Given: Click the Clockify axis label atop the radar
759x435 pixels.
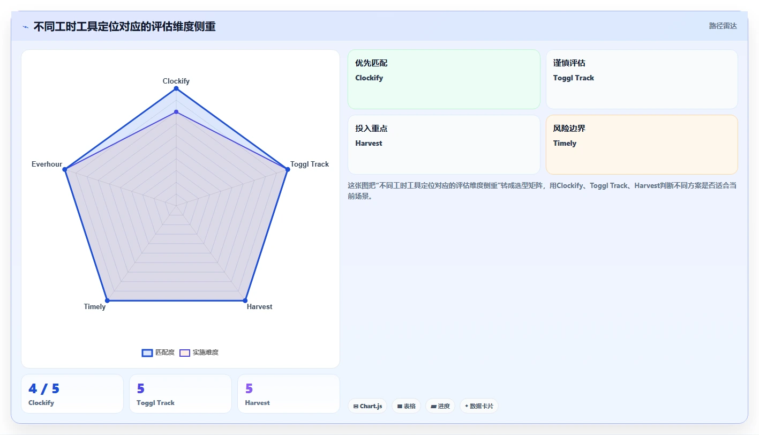Looking at the screenshot, I should [x=176, y=81].
